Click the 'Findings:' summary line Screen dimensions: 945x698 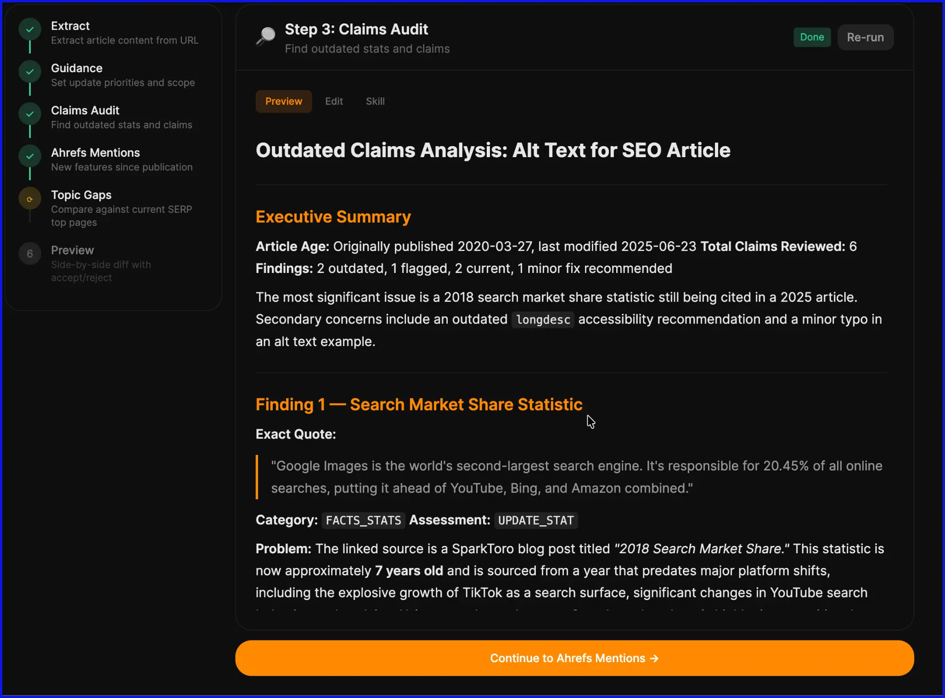pos(464,268)
